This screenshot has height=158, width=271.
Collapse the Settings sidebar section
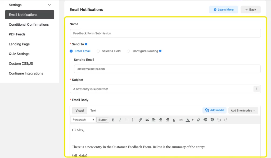click(49, 5)
